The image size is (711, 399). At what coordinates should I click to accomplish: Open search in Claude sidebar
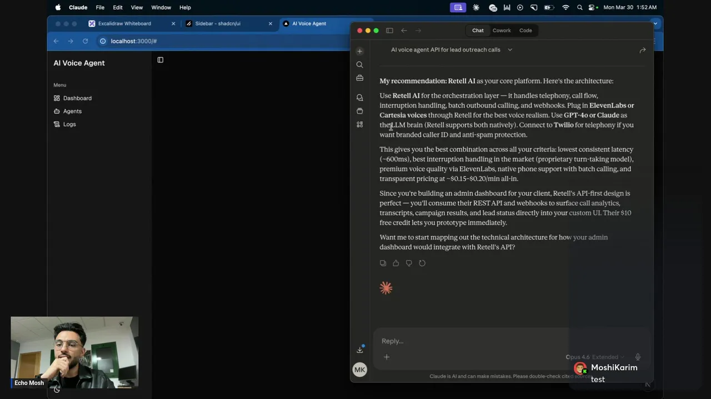pos(360,65)
